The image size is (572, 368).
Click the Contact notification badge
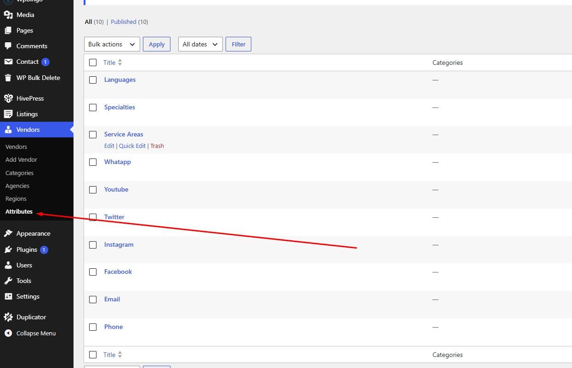pos(45,62)
